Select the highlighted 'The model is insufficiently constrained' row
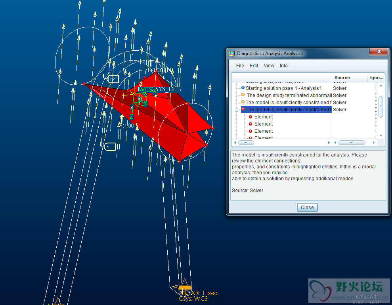The image size is (392, 305). pyautogui.click(x=286, y=109)
